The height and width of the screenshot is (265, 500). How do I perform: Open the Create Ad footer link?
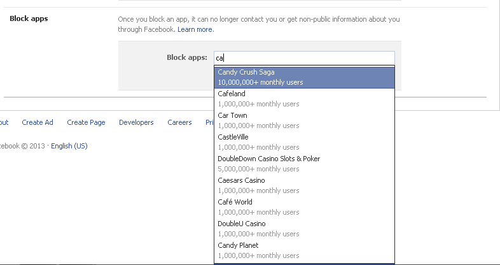click(x=38, y=122)
